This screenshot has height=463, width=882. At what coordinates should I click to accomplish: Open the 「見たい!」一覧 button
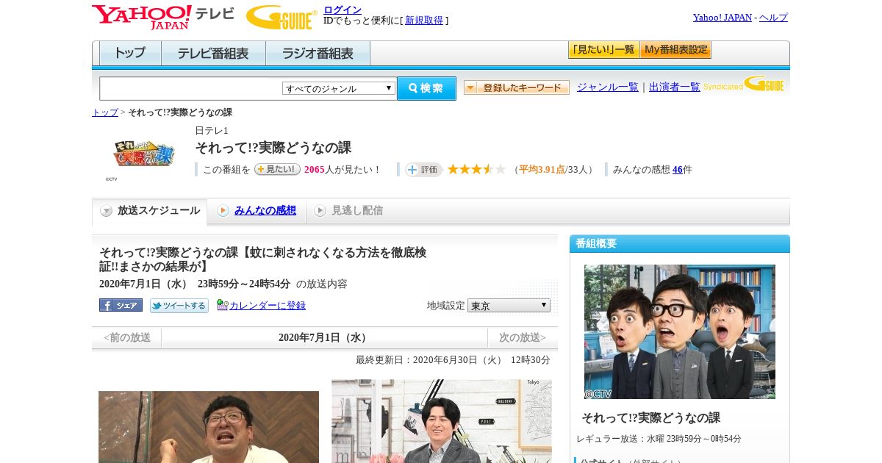pos(603,50)
